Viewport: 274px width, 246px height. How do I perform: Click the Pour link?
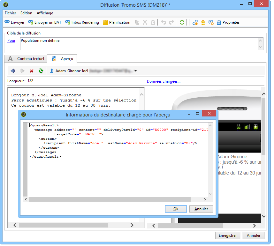11,41
